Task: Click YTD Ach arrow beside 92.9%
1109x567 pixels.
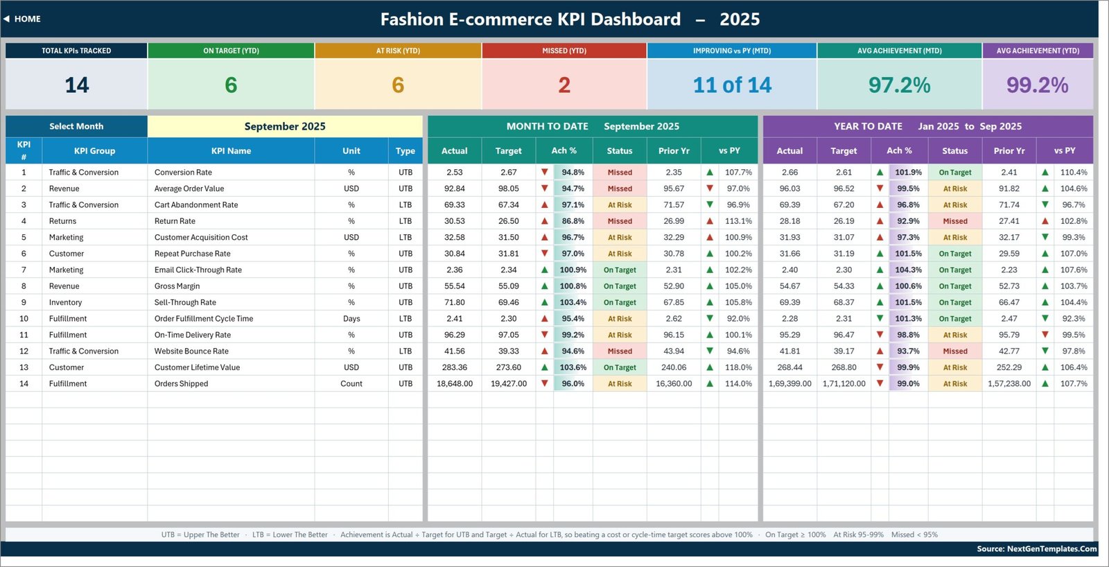Action: [880, 221]
